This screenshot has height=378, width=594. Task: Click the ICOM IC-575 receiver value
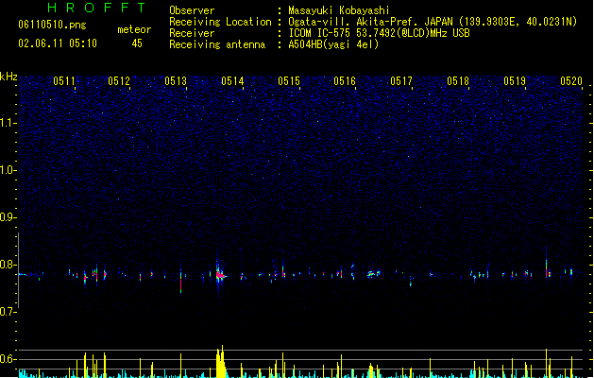point(379,33)
